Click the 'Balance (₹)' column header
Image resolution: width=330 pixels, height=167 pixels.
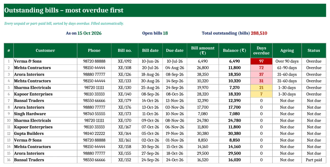pos(235,50)
